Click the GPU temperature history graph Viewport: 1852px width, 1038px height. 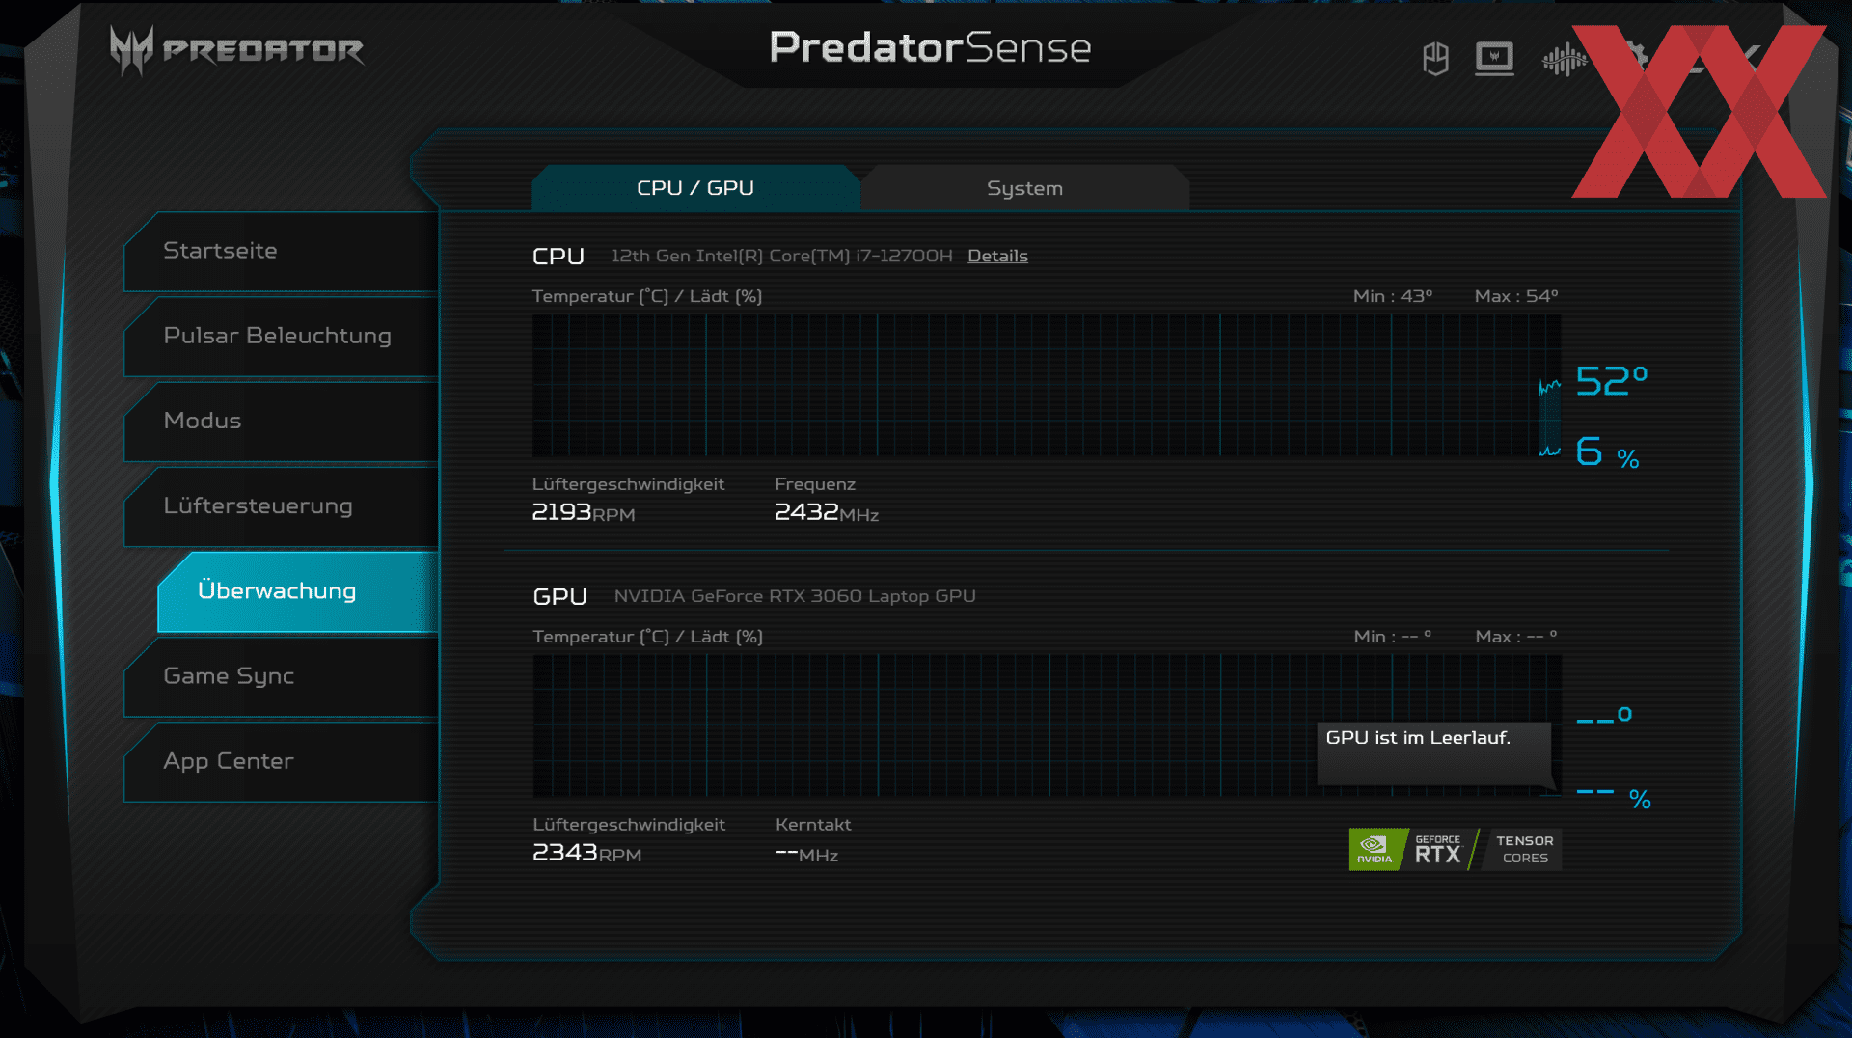[1047, 725]
